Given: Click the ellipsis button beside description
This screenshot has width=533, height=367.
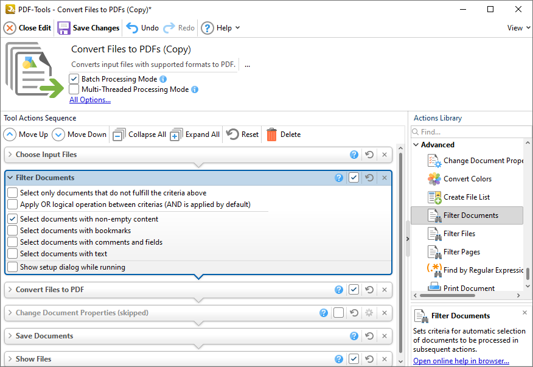Looking at the screenshot, I should tap(248, 65).
